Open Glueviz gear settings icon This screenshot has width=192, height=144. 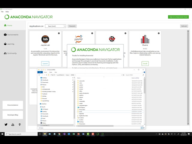tap(159, 33)
